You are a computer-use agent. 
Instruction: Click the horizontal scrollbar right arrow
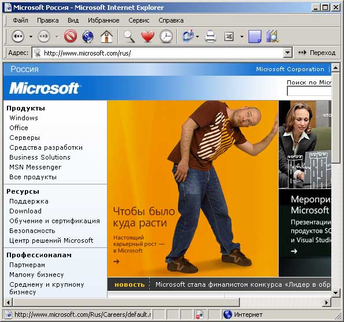coord(327,303)
